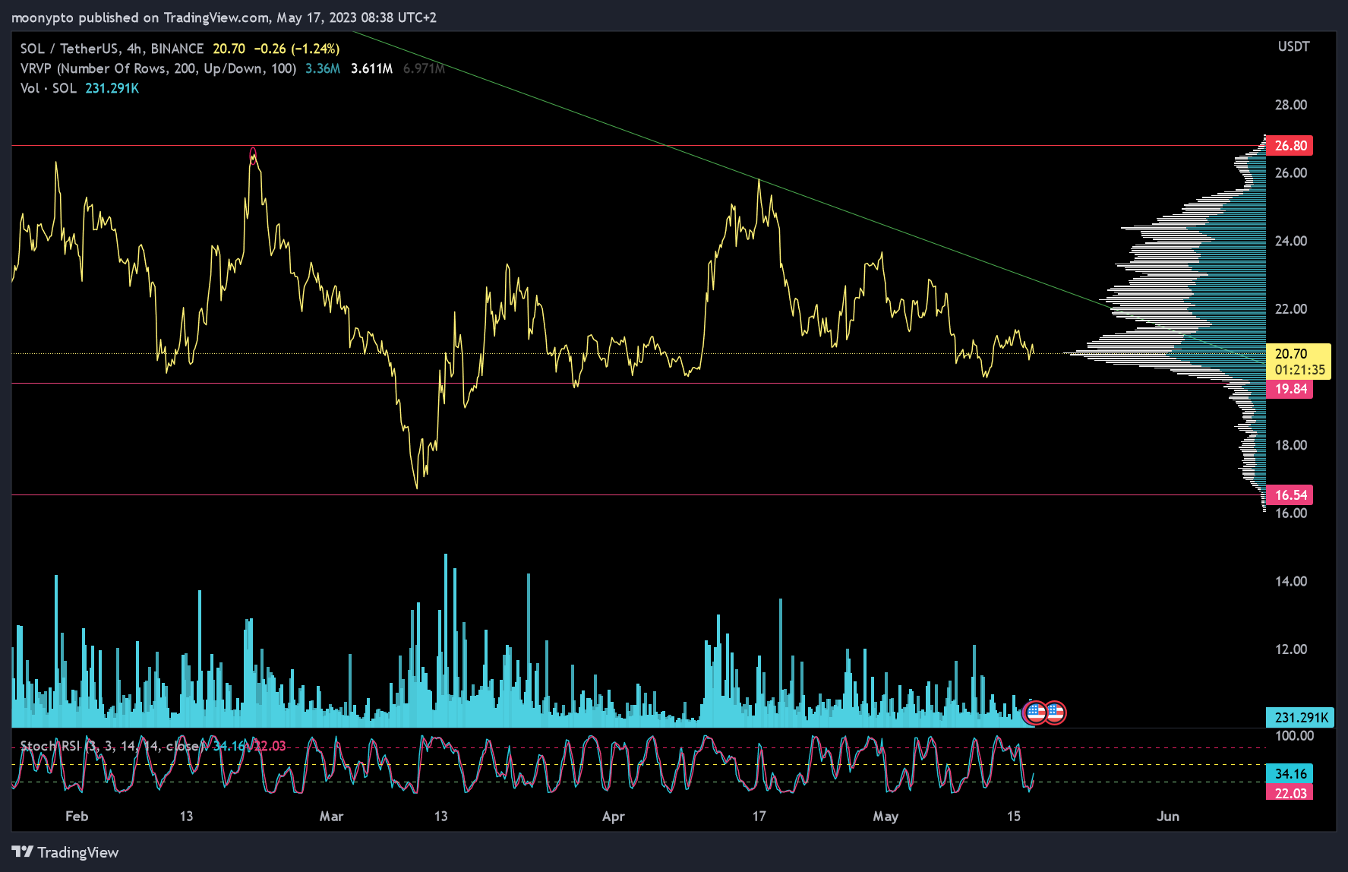Image resolution: width=1348 pixels, height=872 pixels.
Task: Click the published header text by moonypto
Action: click(x=224, y=17)
